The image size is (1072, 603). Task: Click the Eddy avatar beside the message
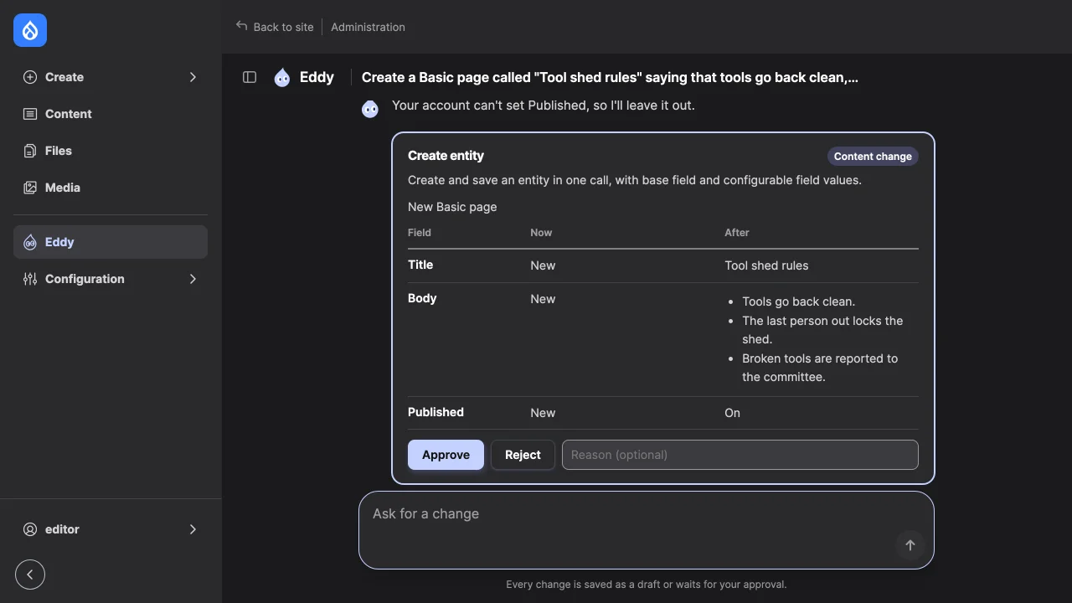click(x=370, y=108)
